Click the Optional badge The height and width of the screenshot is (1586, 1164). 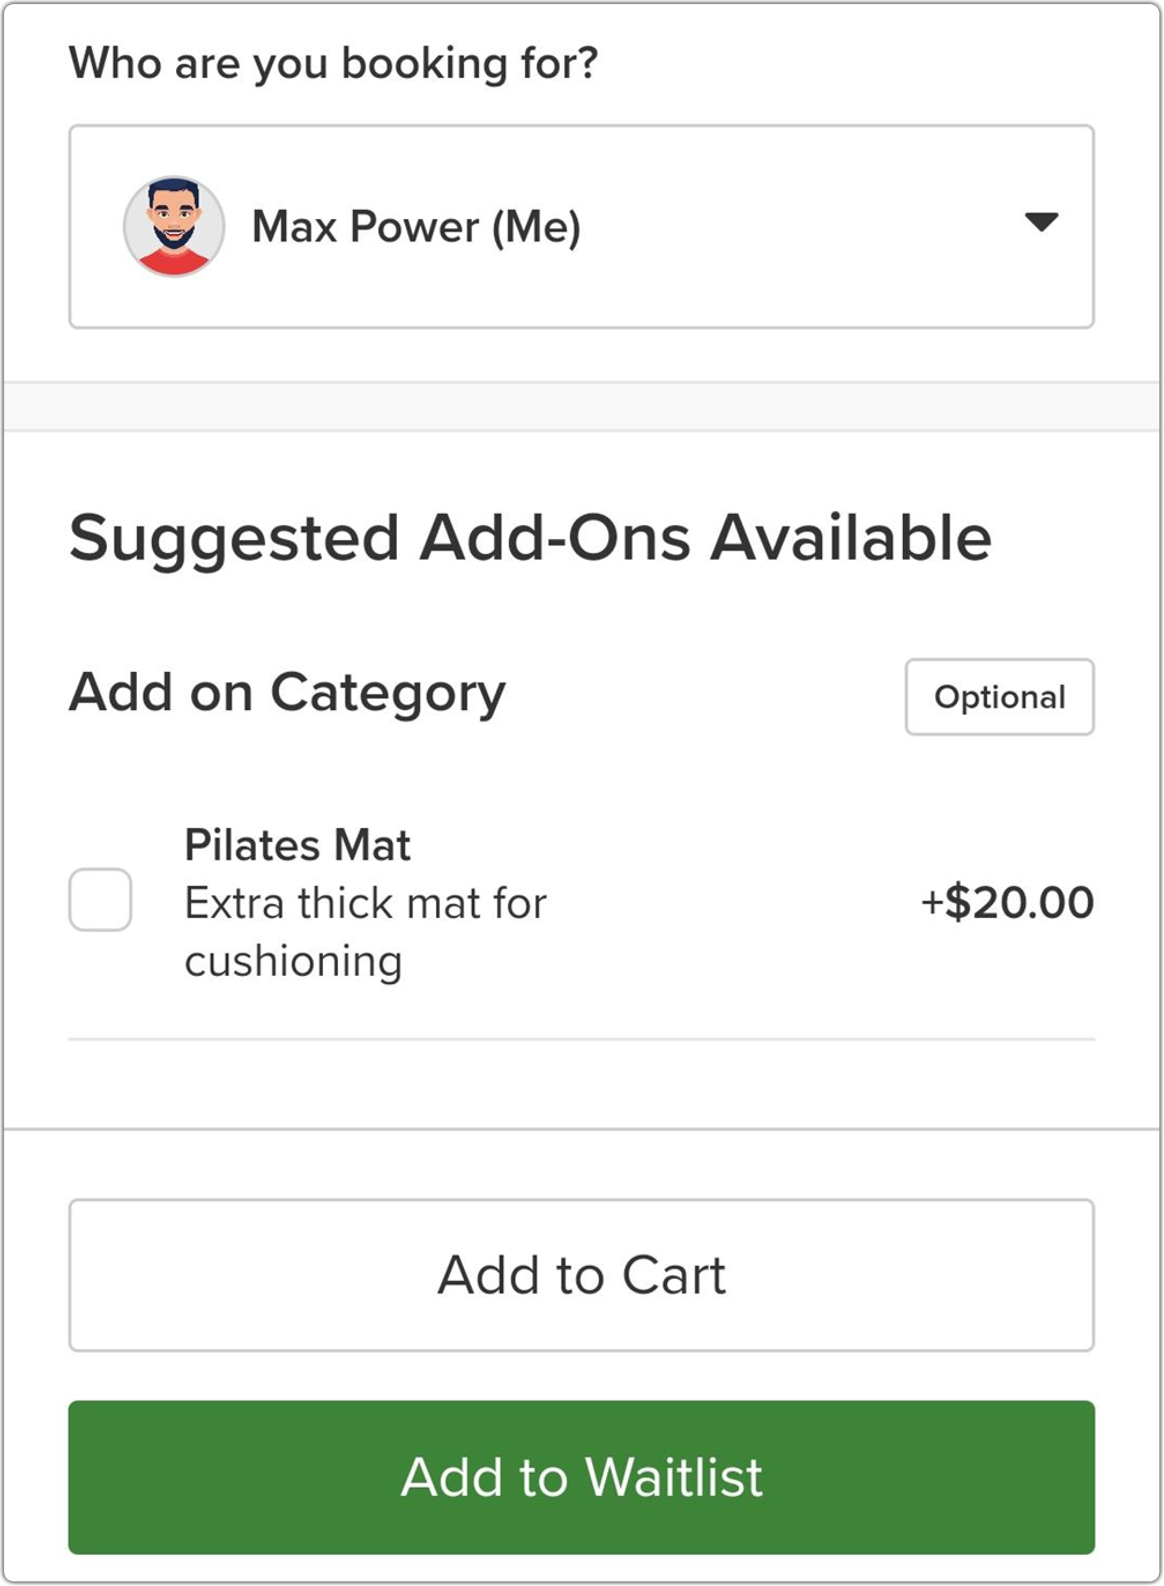(1000, 697)
